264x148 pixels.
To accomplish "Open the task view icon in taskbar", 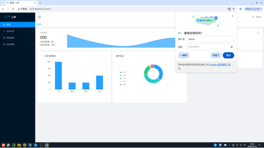I will [8, 145].
